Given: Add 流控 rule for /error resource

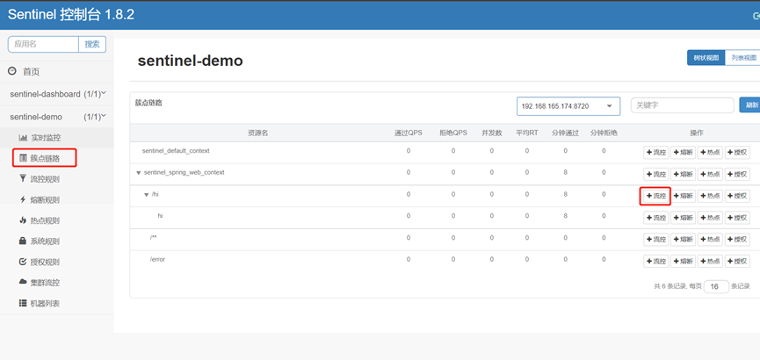Looking at the screenshot, I should [656, 261].
